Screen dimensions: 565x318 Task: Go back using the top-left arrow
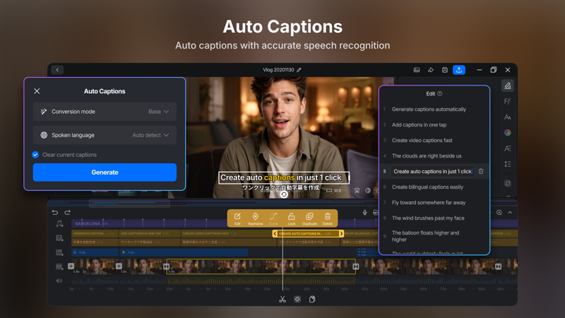[57, 70]
